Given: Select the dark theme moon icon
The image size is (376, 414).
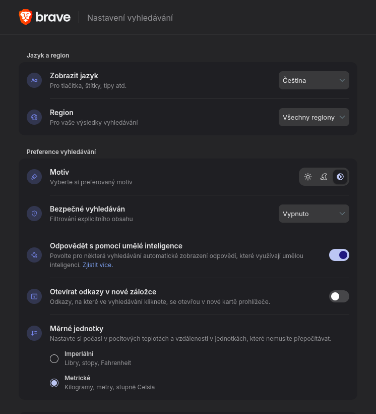Looking at the screenshot, I should point(324,177).
